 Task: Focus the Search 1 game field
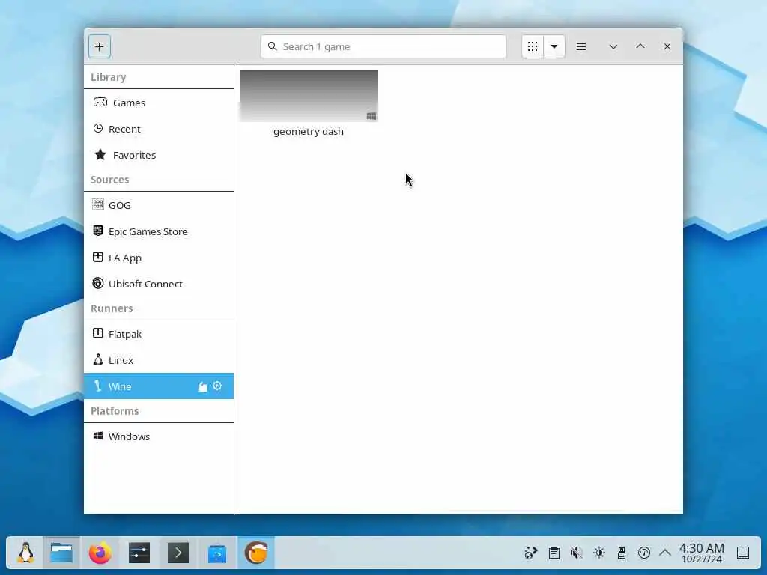click(x=383, y=47)
